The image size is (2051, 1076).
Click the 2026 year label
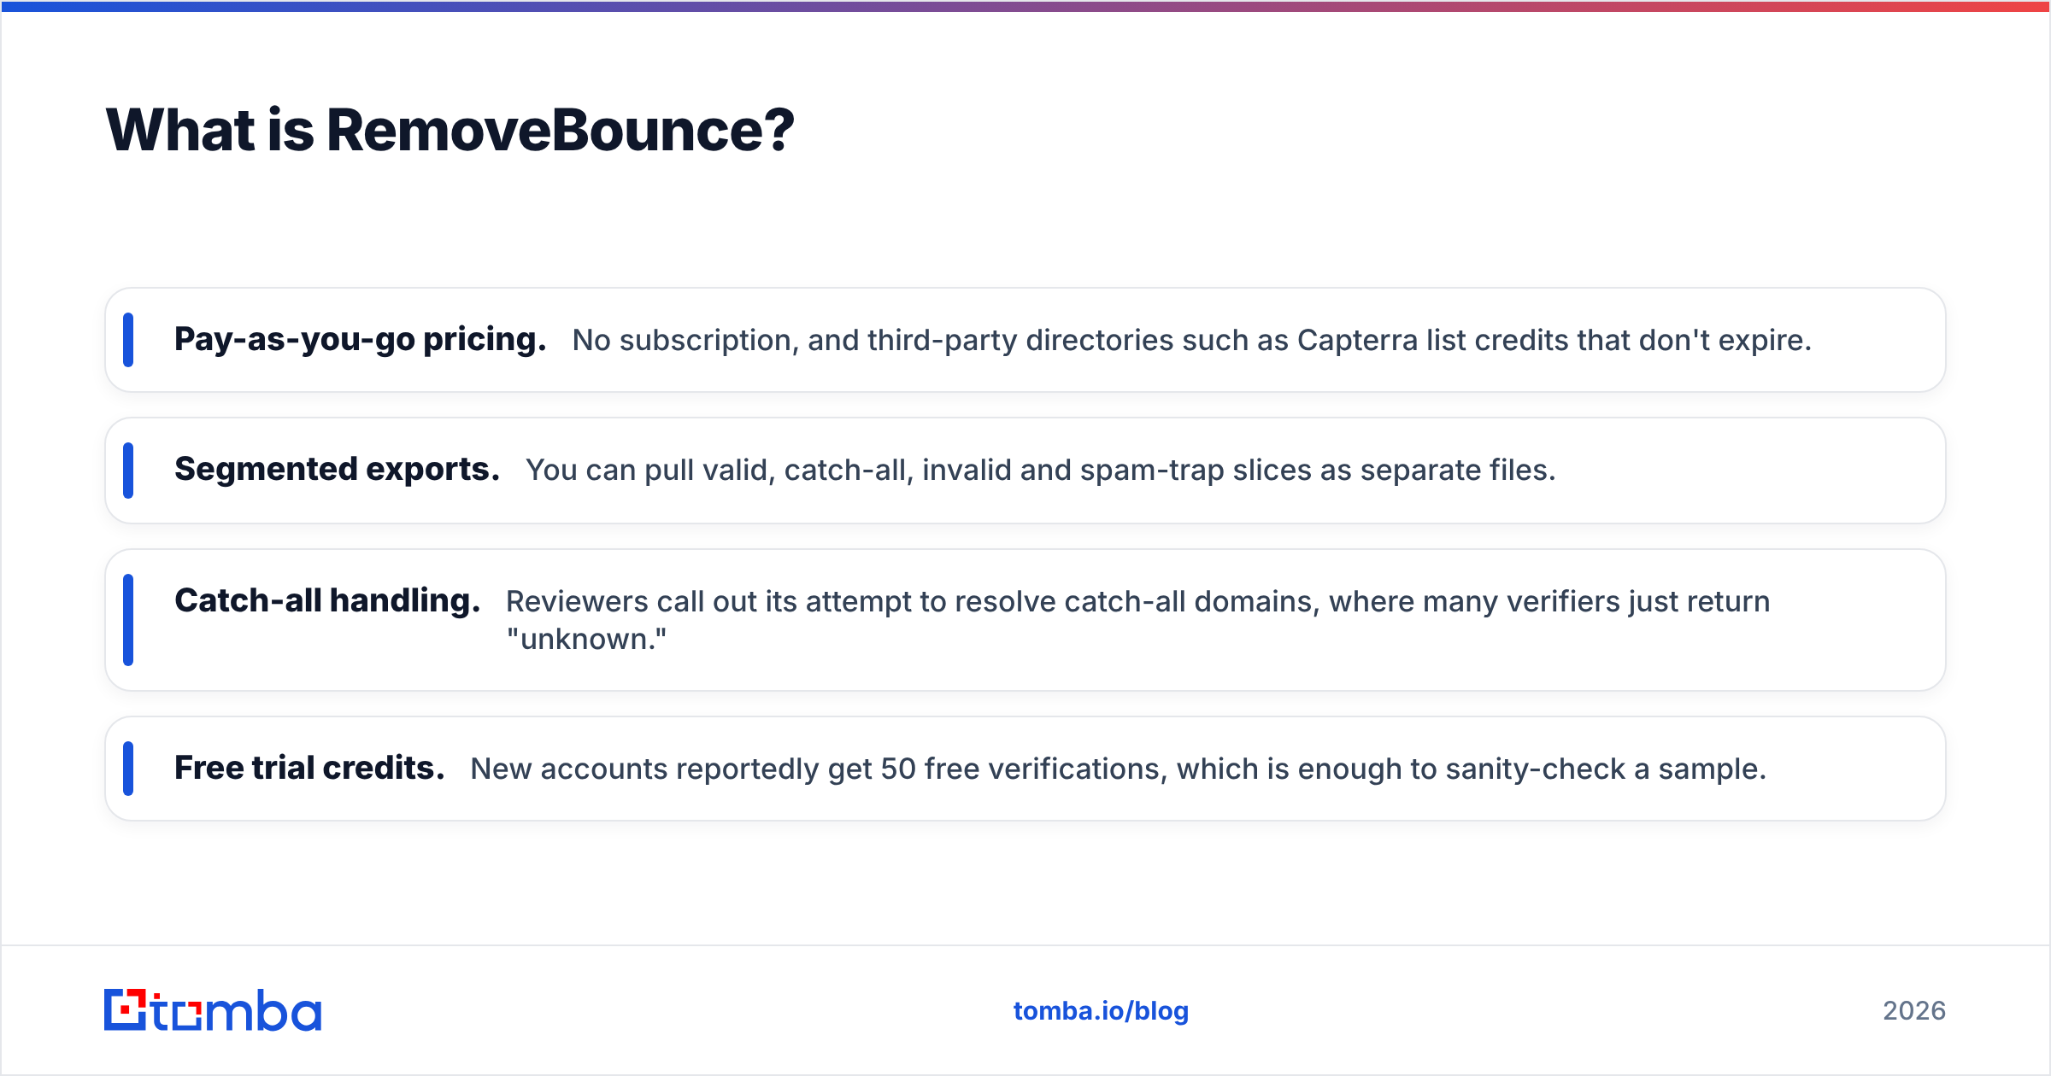pos(1914,1011)
